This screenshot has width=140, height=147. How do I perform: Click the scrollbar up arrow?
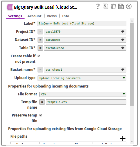click(x=132, y=21)
